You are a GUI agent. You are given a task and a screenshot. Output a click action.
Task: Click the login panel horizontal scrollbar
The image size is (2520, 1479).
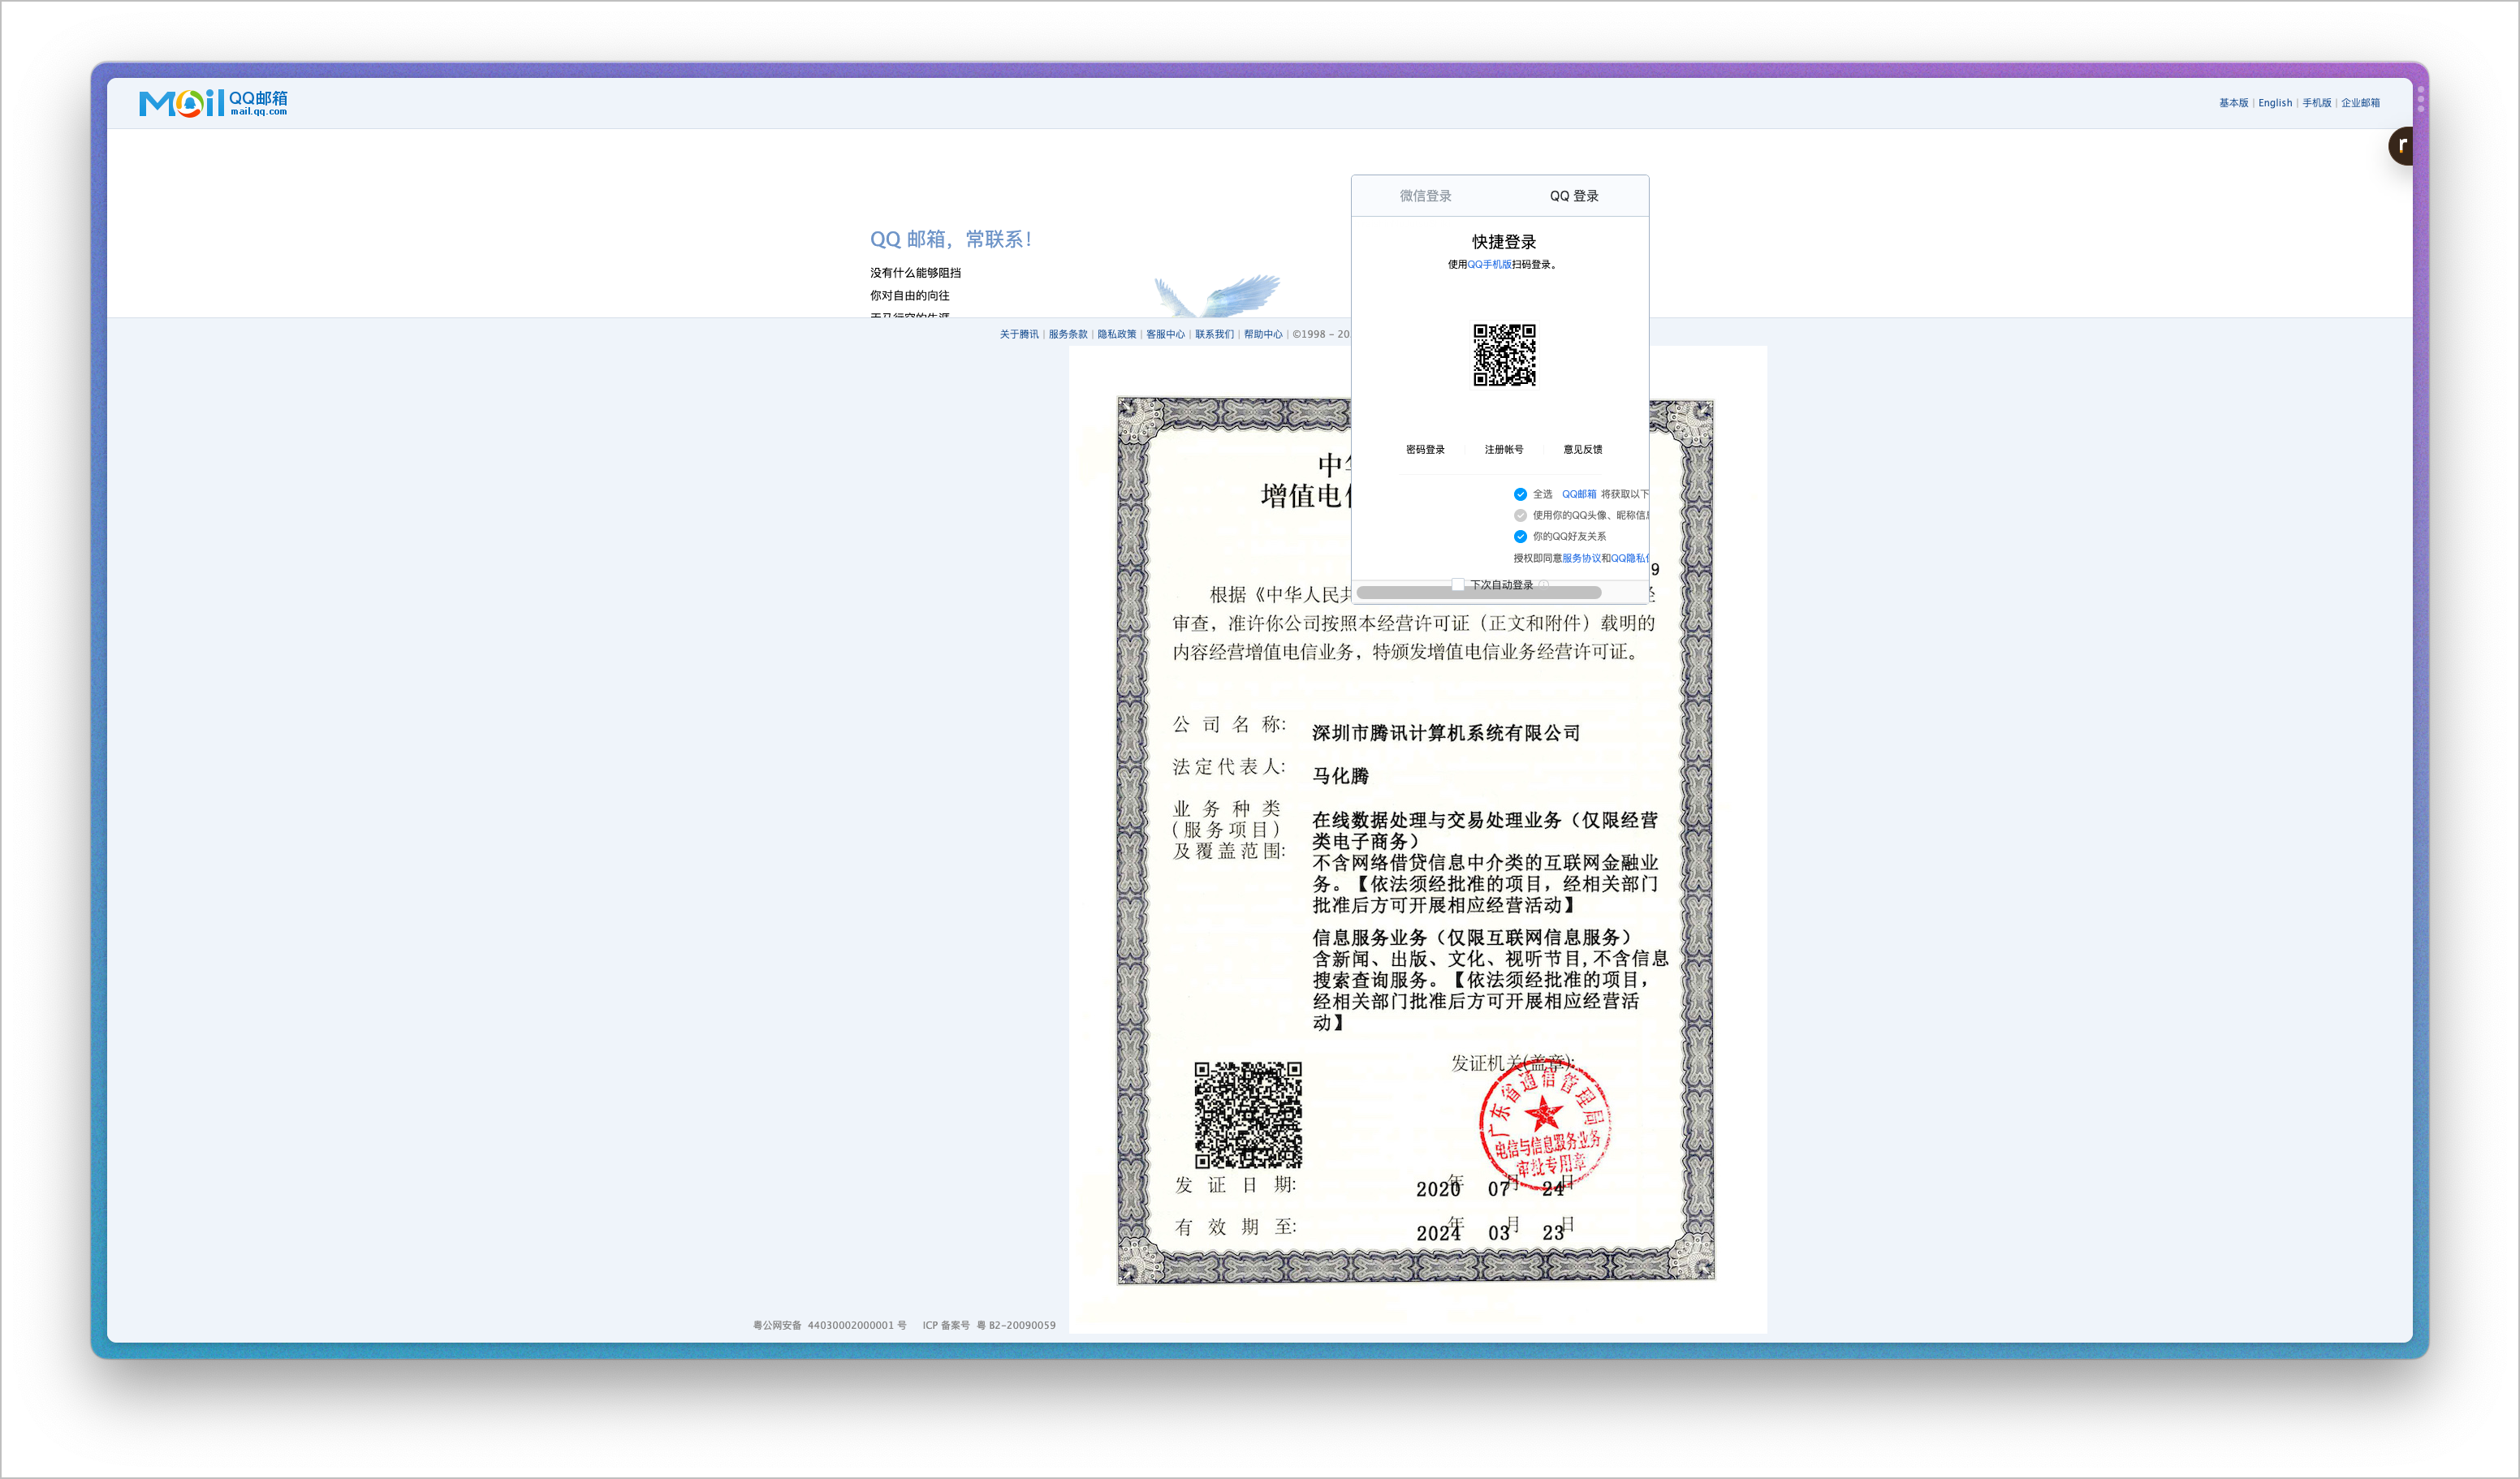pos(1478,593)
